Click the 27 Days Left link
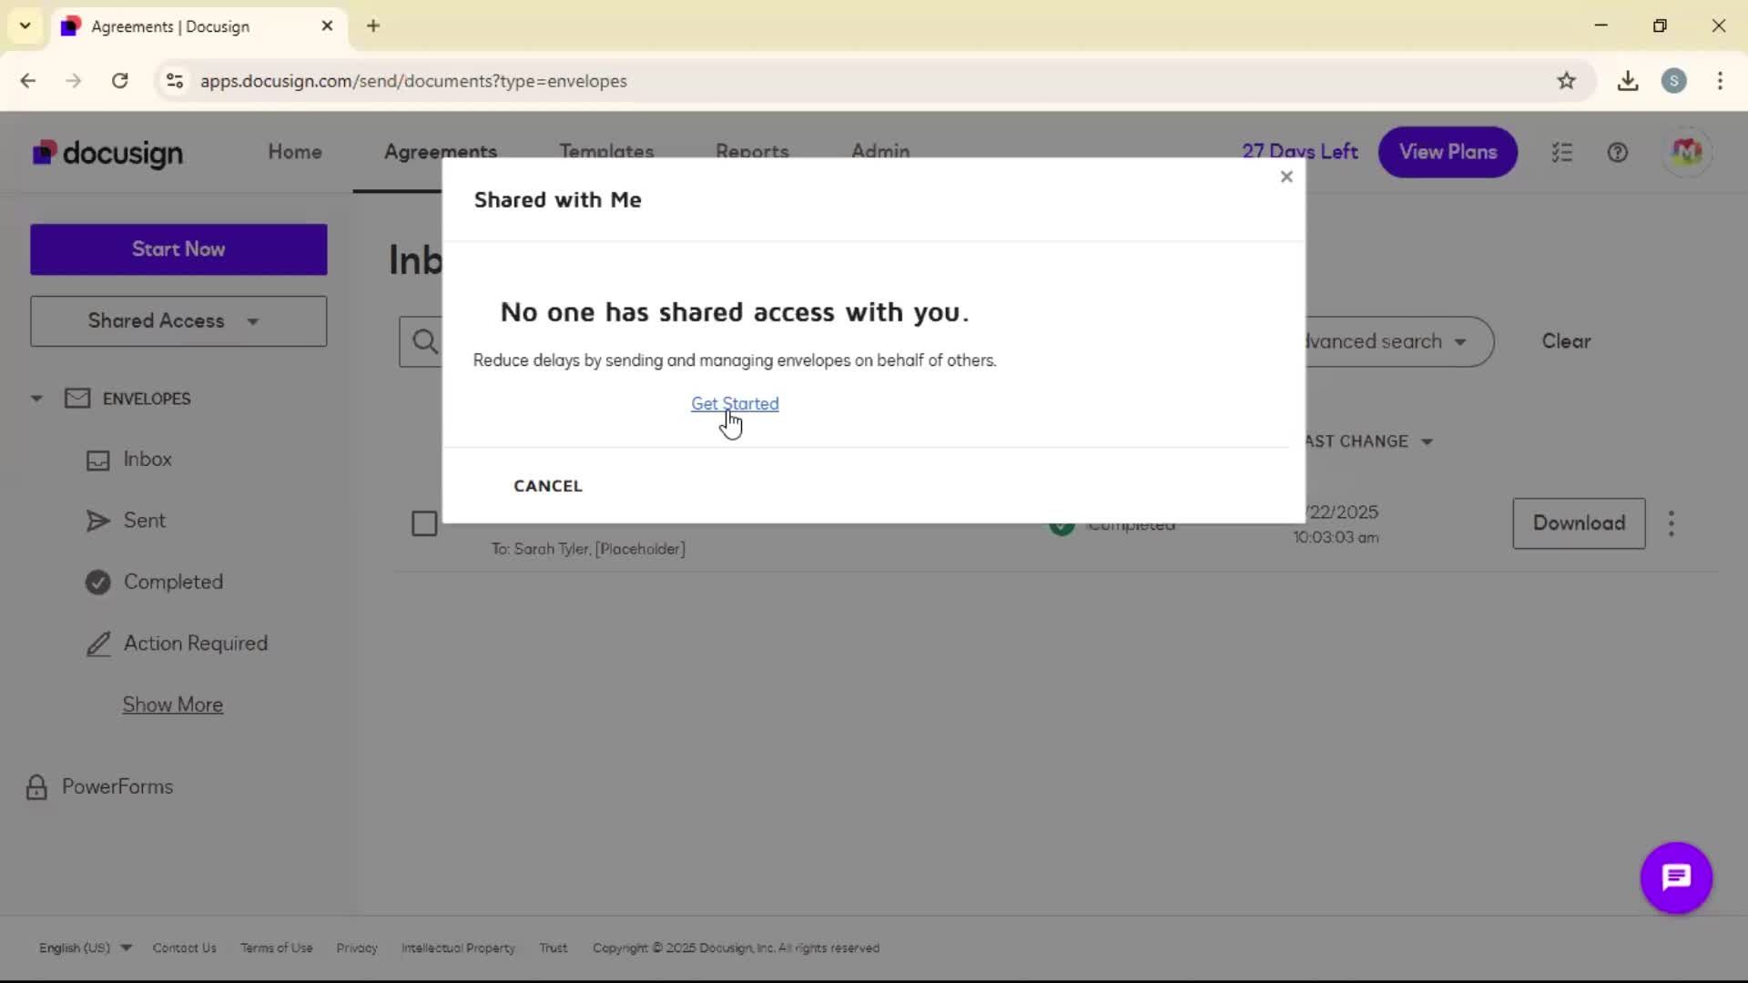The image size is (1748, 983). click(x=1300, y=152)
